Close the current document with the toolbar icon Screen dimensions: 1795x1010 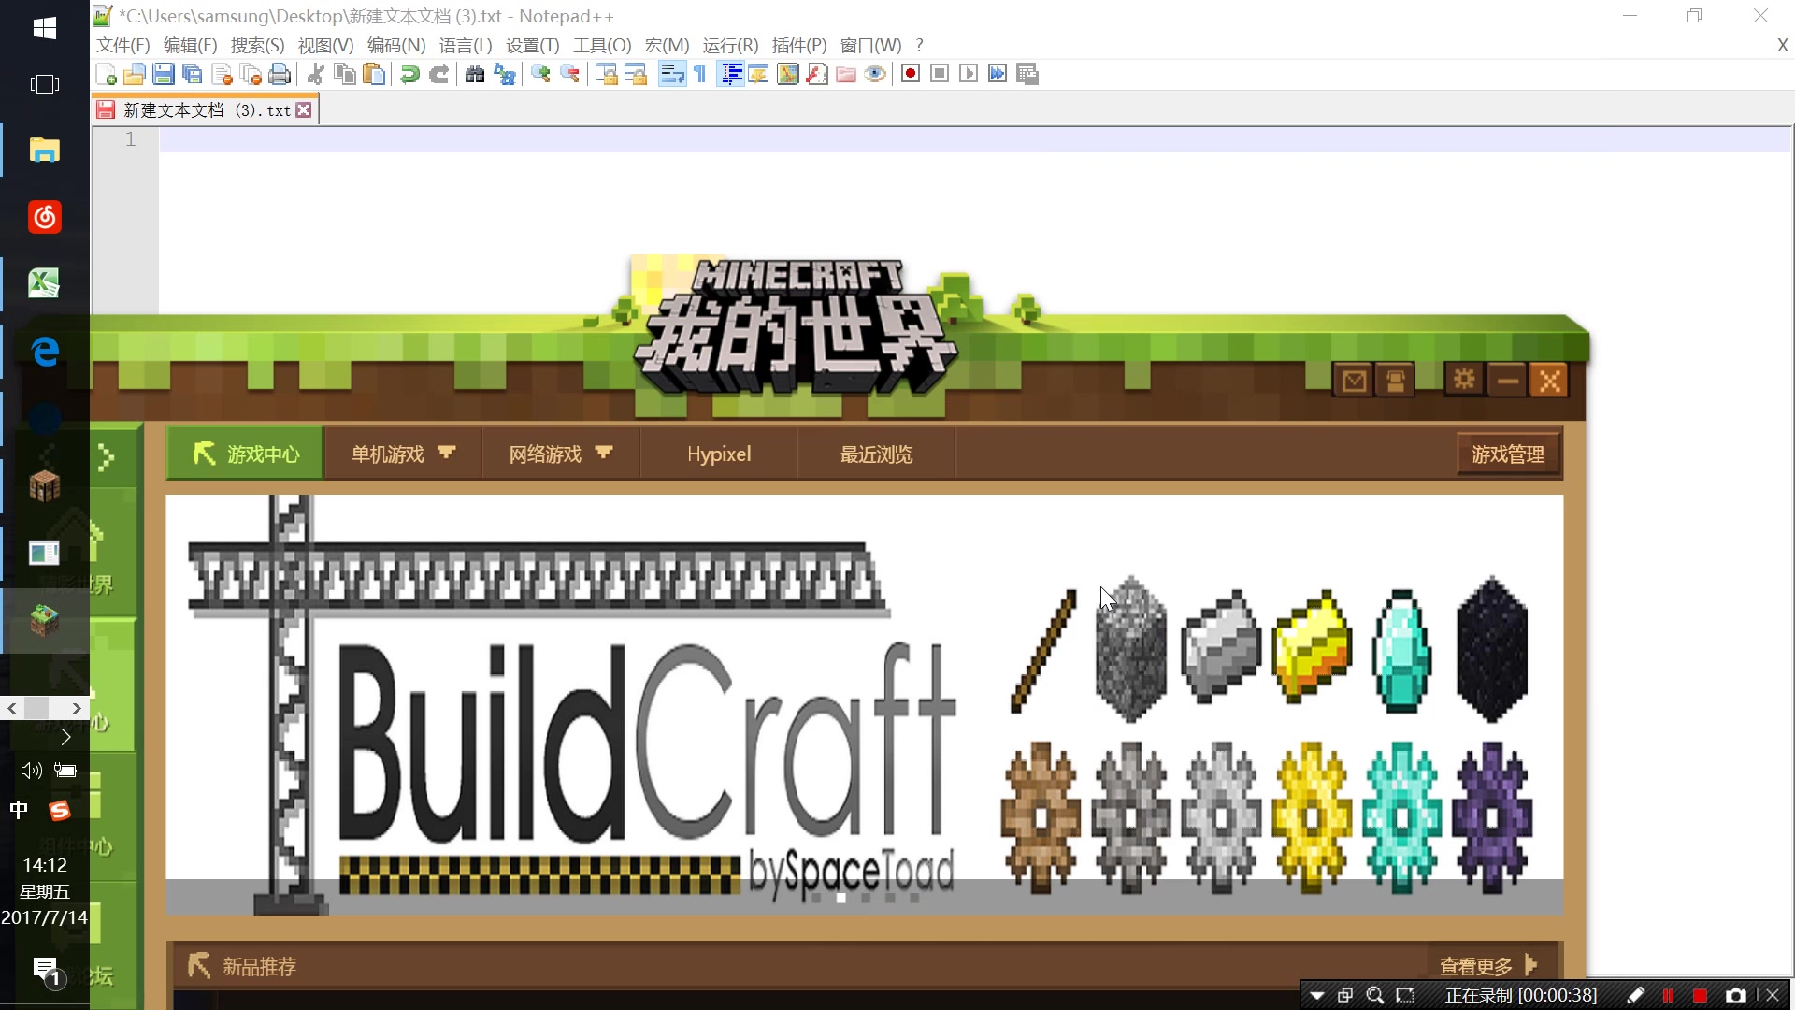[222, 74]
